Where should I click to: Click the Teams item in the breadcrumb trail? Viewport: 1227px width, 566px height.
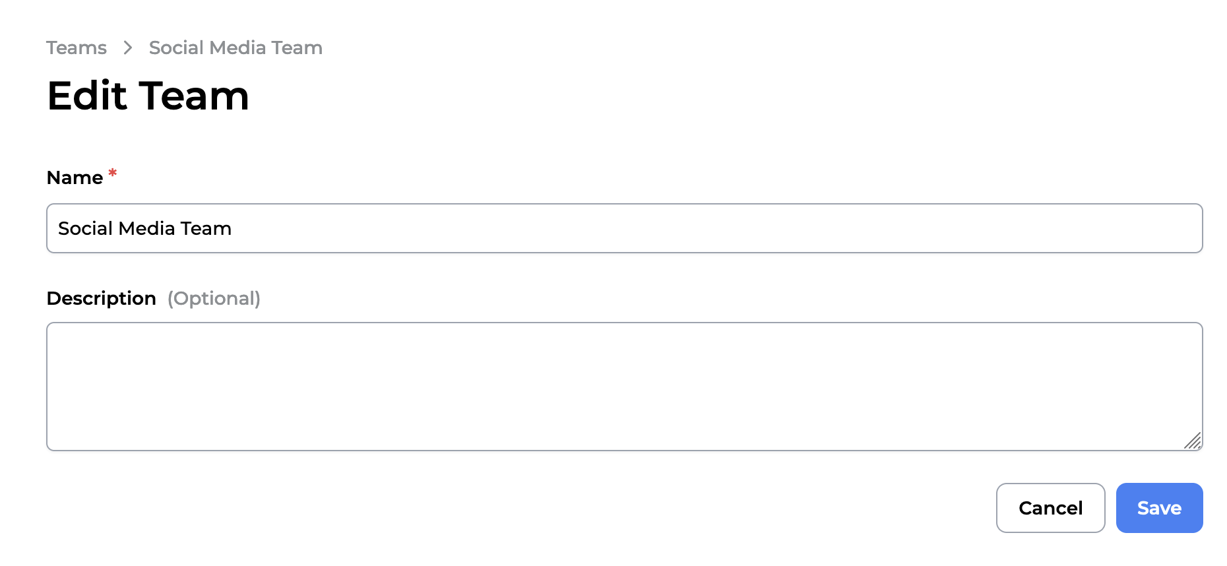coord(76,47)
